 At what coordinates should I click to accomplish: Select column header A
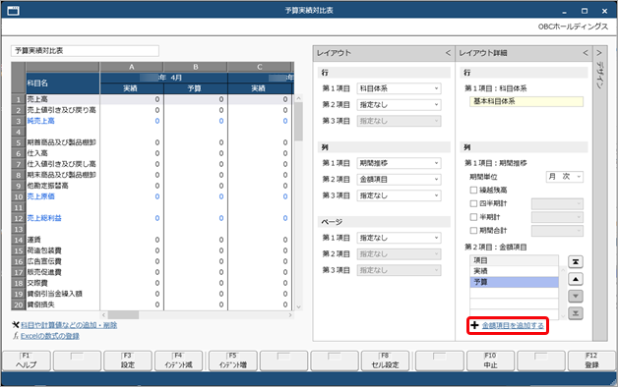(x=132, y=67)
